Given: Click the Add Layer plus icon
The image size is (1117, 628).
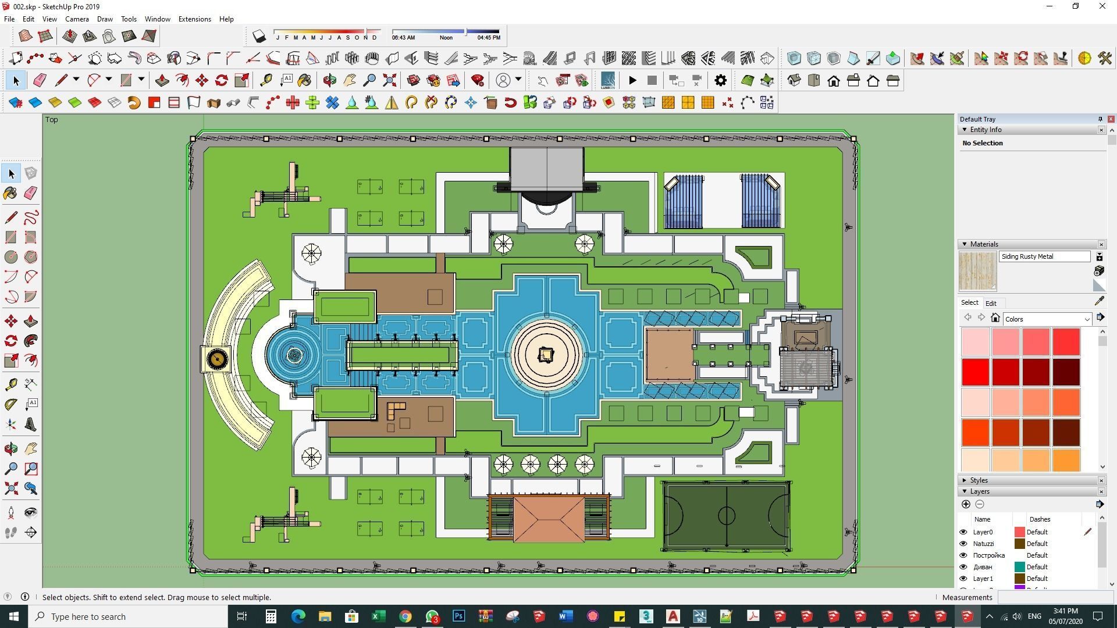Looking at the screenshot, I should (966, 505).
